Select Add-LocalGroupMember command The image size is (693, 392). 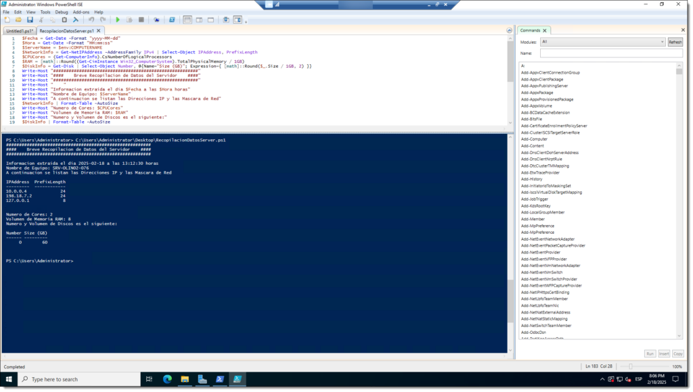(543, 212)
